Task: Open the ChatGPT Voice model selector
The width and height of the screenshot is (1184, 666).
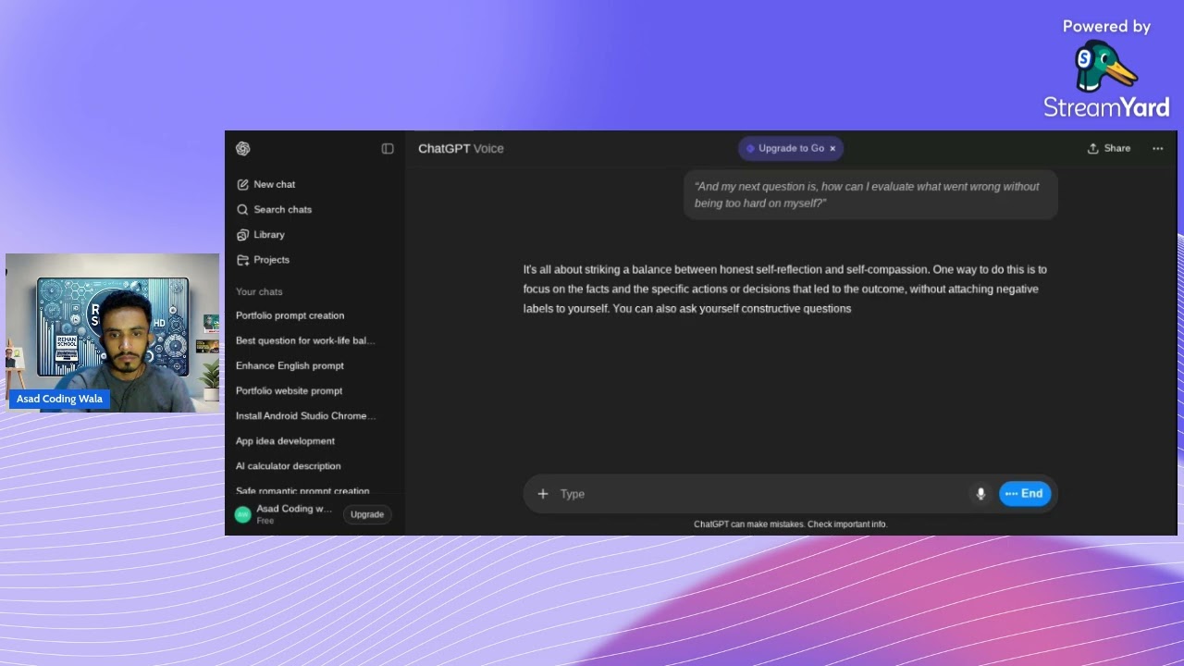Action: (461, 148)
